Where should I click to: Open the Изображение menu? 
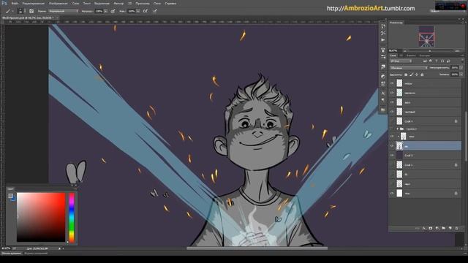(58, 3)
